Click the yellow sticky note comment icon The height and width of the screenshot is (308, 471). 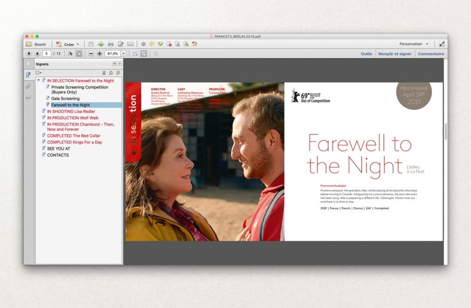152,44
